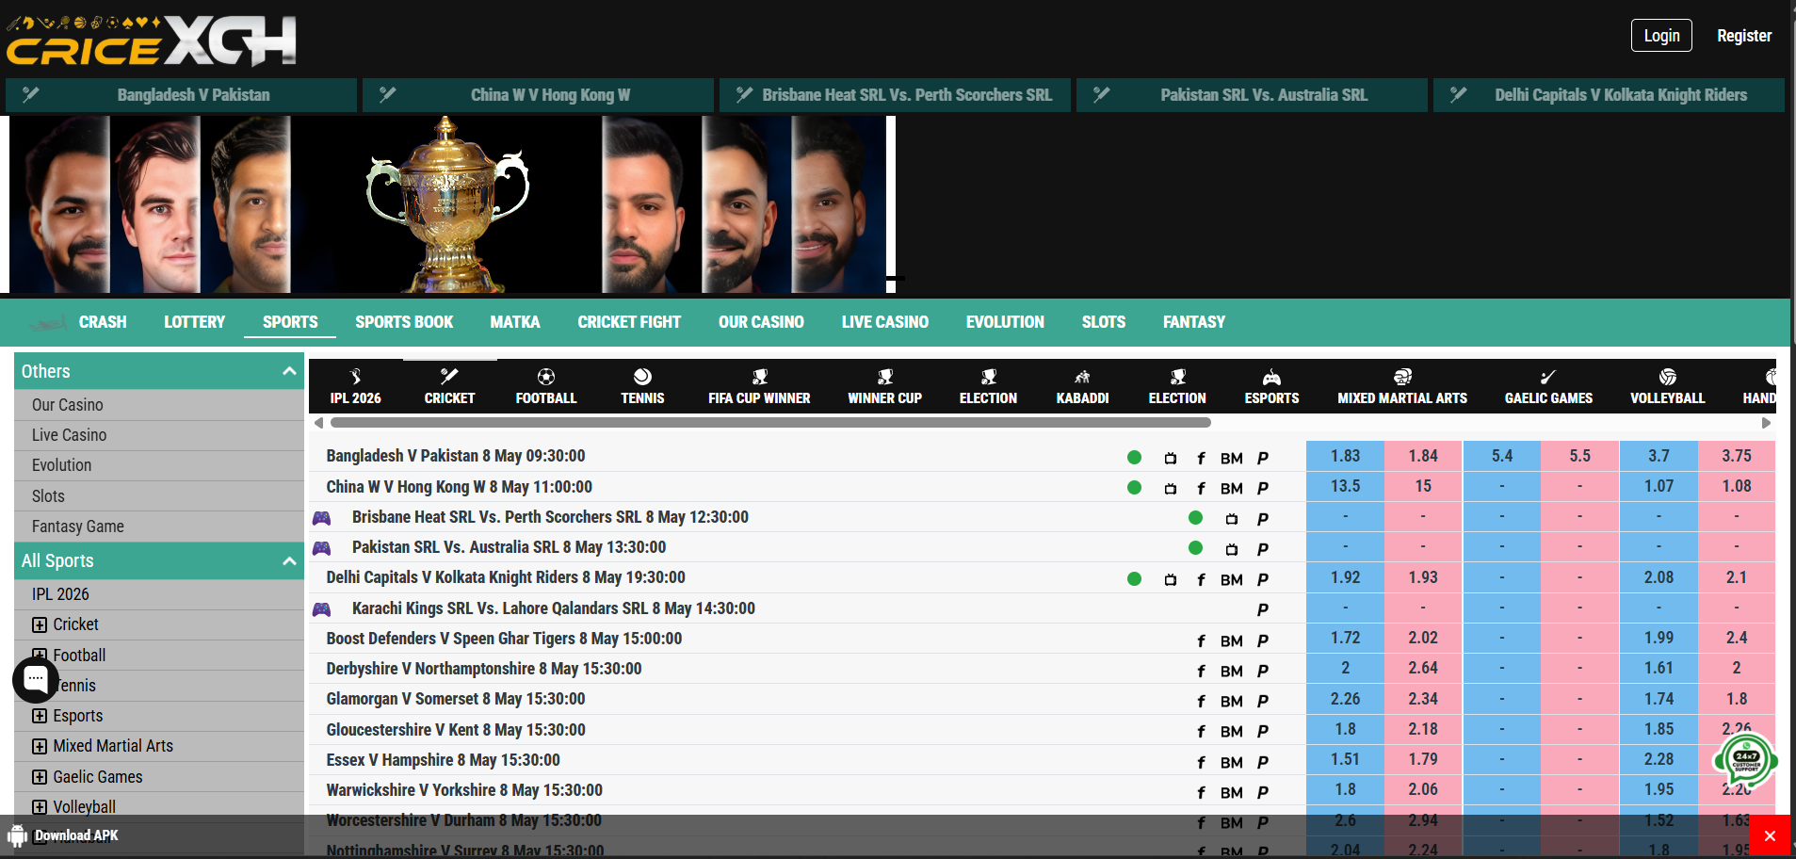Open the CRASH menu tab
Screen dimensions: 1796x859
(103, 322)
